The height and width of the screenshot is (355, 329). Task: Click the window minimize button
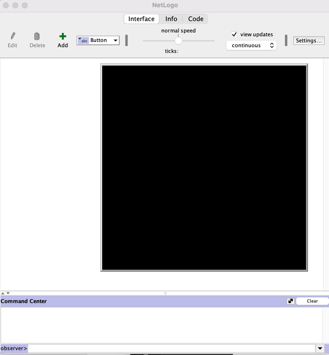coord(15,5)
